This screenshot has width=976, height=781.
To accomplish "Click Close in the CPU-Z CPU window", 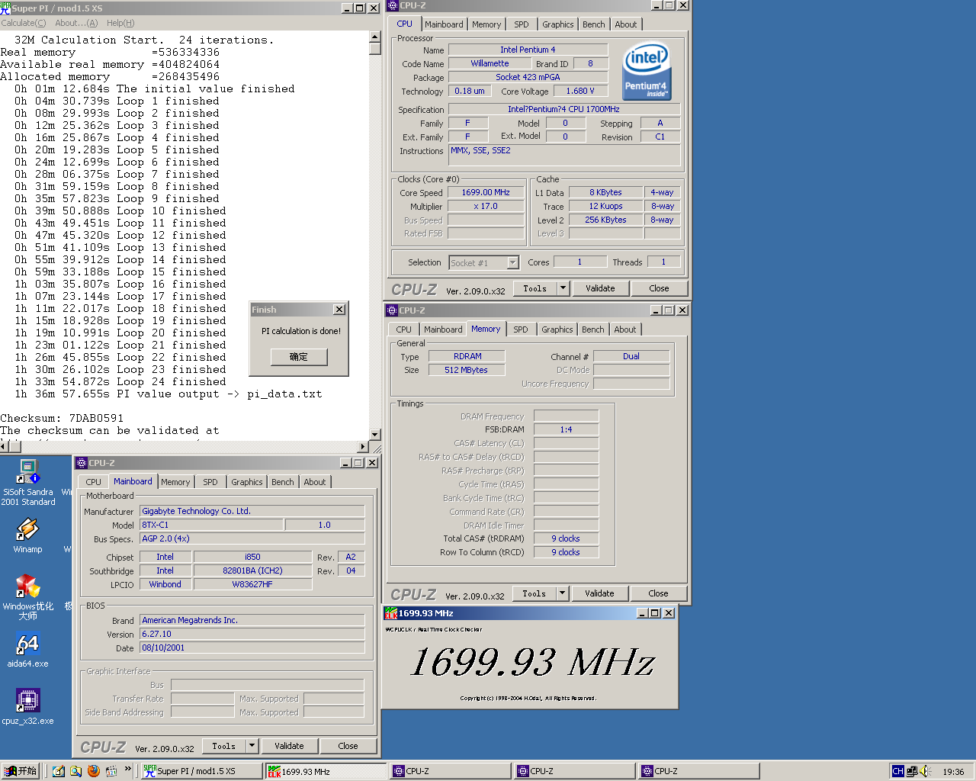I will pos(660,288).
